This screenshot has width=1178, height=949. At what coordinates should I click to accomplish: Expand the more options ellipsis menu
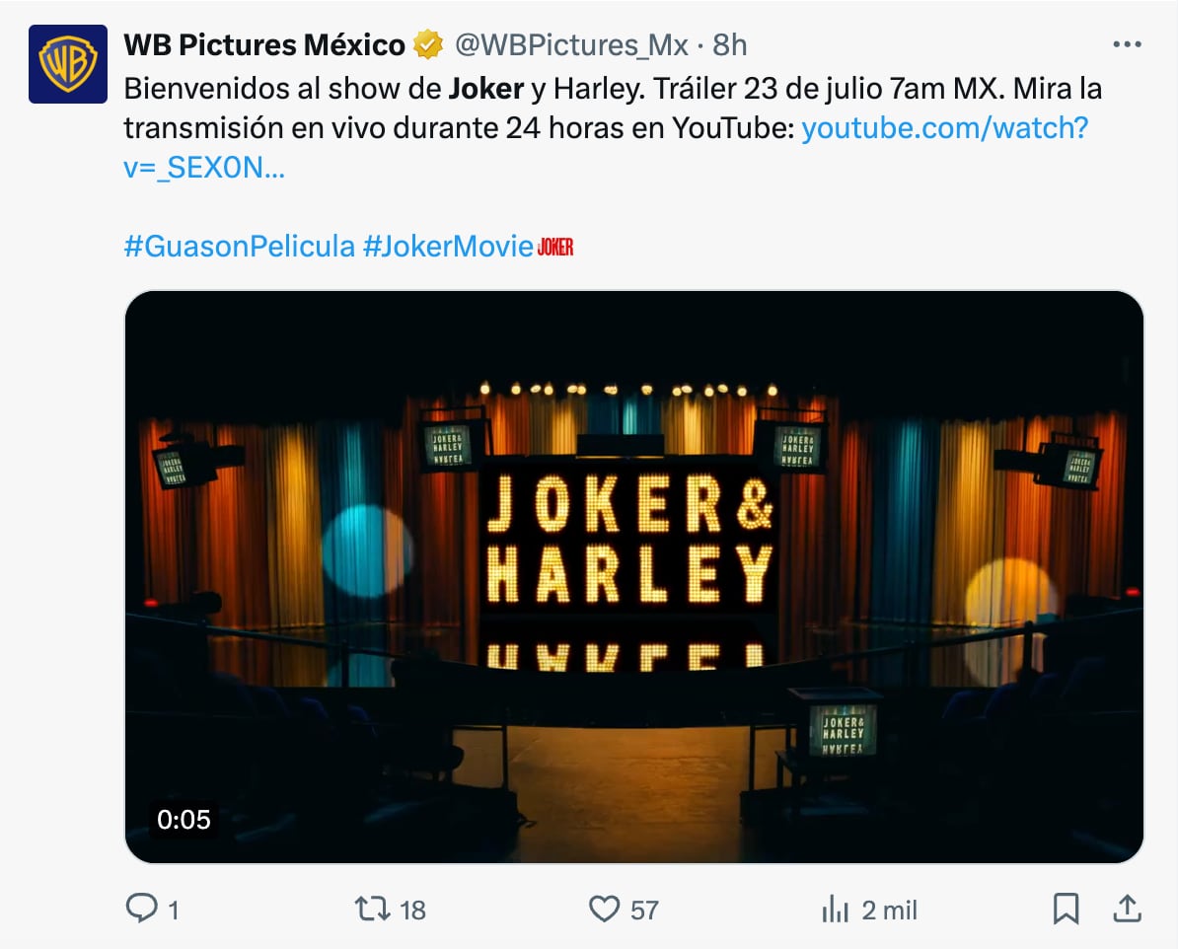click(1127, 45)
